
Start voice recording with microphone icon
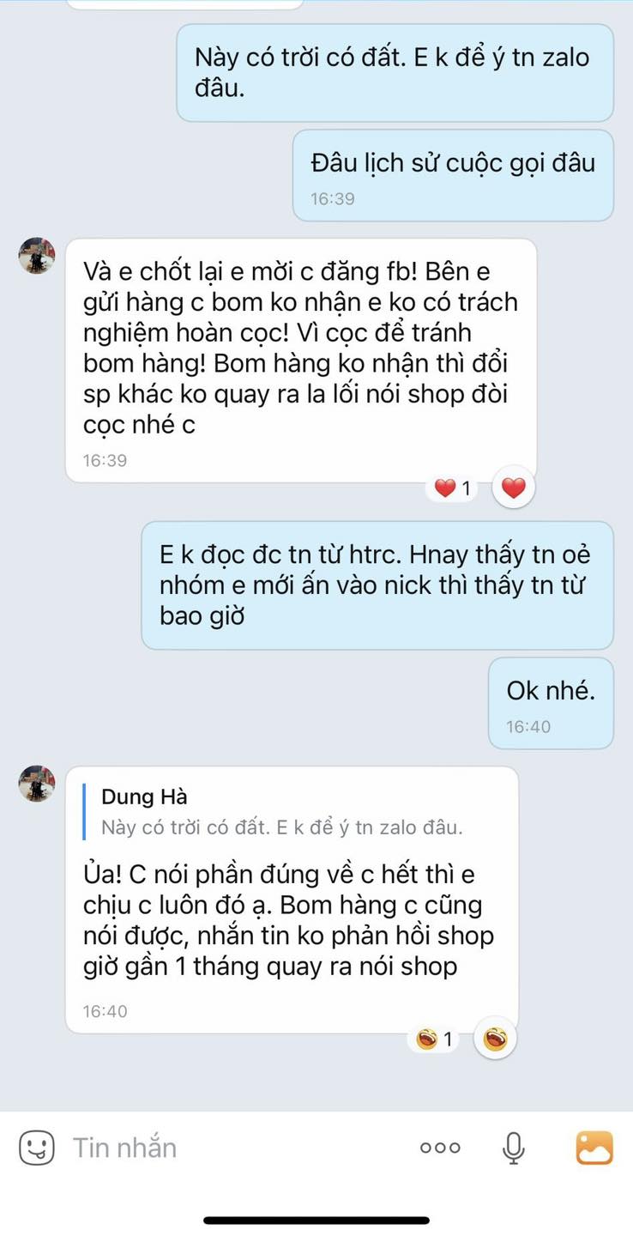click(x=513, y=1148)
